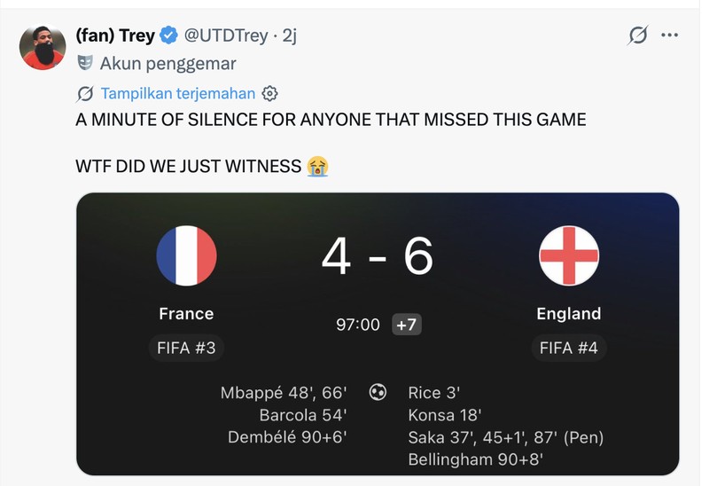709x486 pixels.
Task: Open the @UTDTrey handle link
Action: (226, 35)
